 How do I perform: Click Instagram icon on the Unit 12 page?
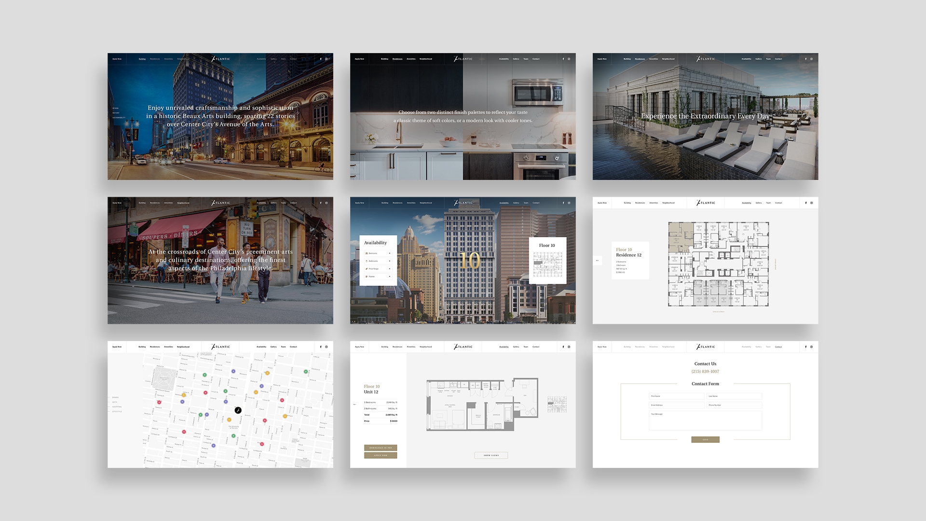tap(569, 347)
